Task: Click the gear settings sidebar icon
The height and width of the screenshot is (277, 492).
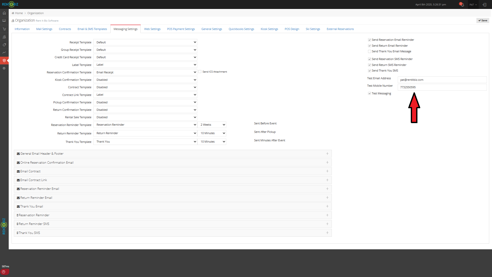Action: pyautogui.click(x=4, y=68)
